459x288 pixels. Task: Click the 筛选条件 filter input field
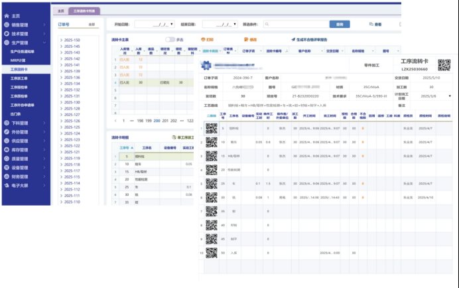coord(298,24)
